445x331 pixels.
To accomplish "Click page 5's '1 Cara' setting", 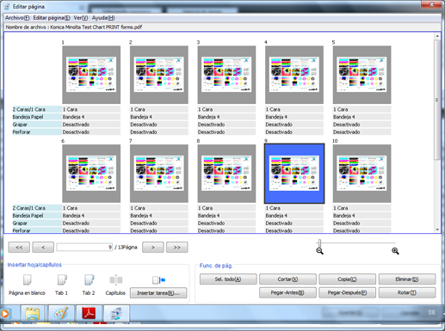I will (362, 109).
